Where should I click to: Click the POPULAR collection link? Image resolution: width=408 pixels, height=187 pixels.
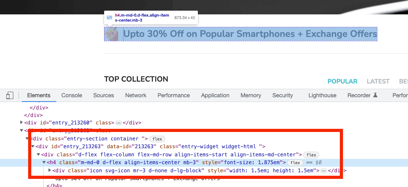pyautogui.click(x=342, y=81)
